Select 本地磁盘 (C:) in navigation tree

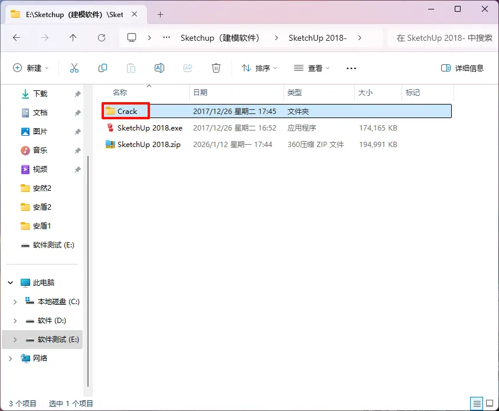pos(58,302)
